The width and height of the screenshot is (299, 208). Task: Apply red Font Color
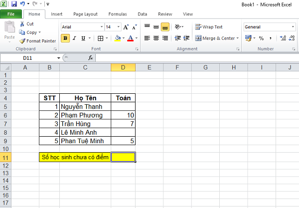[131, 38]
